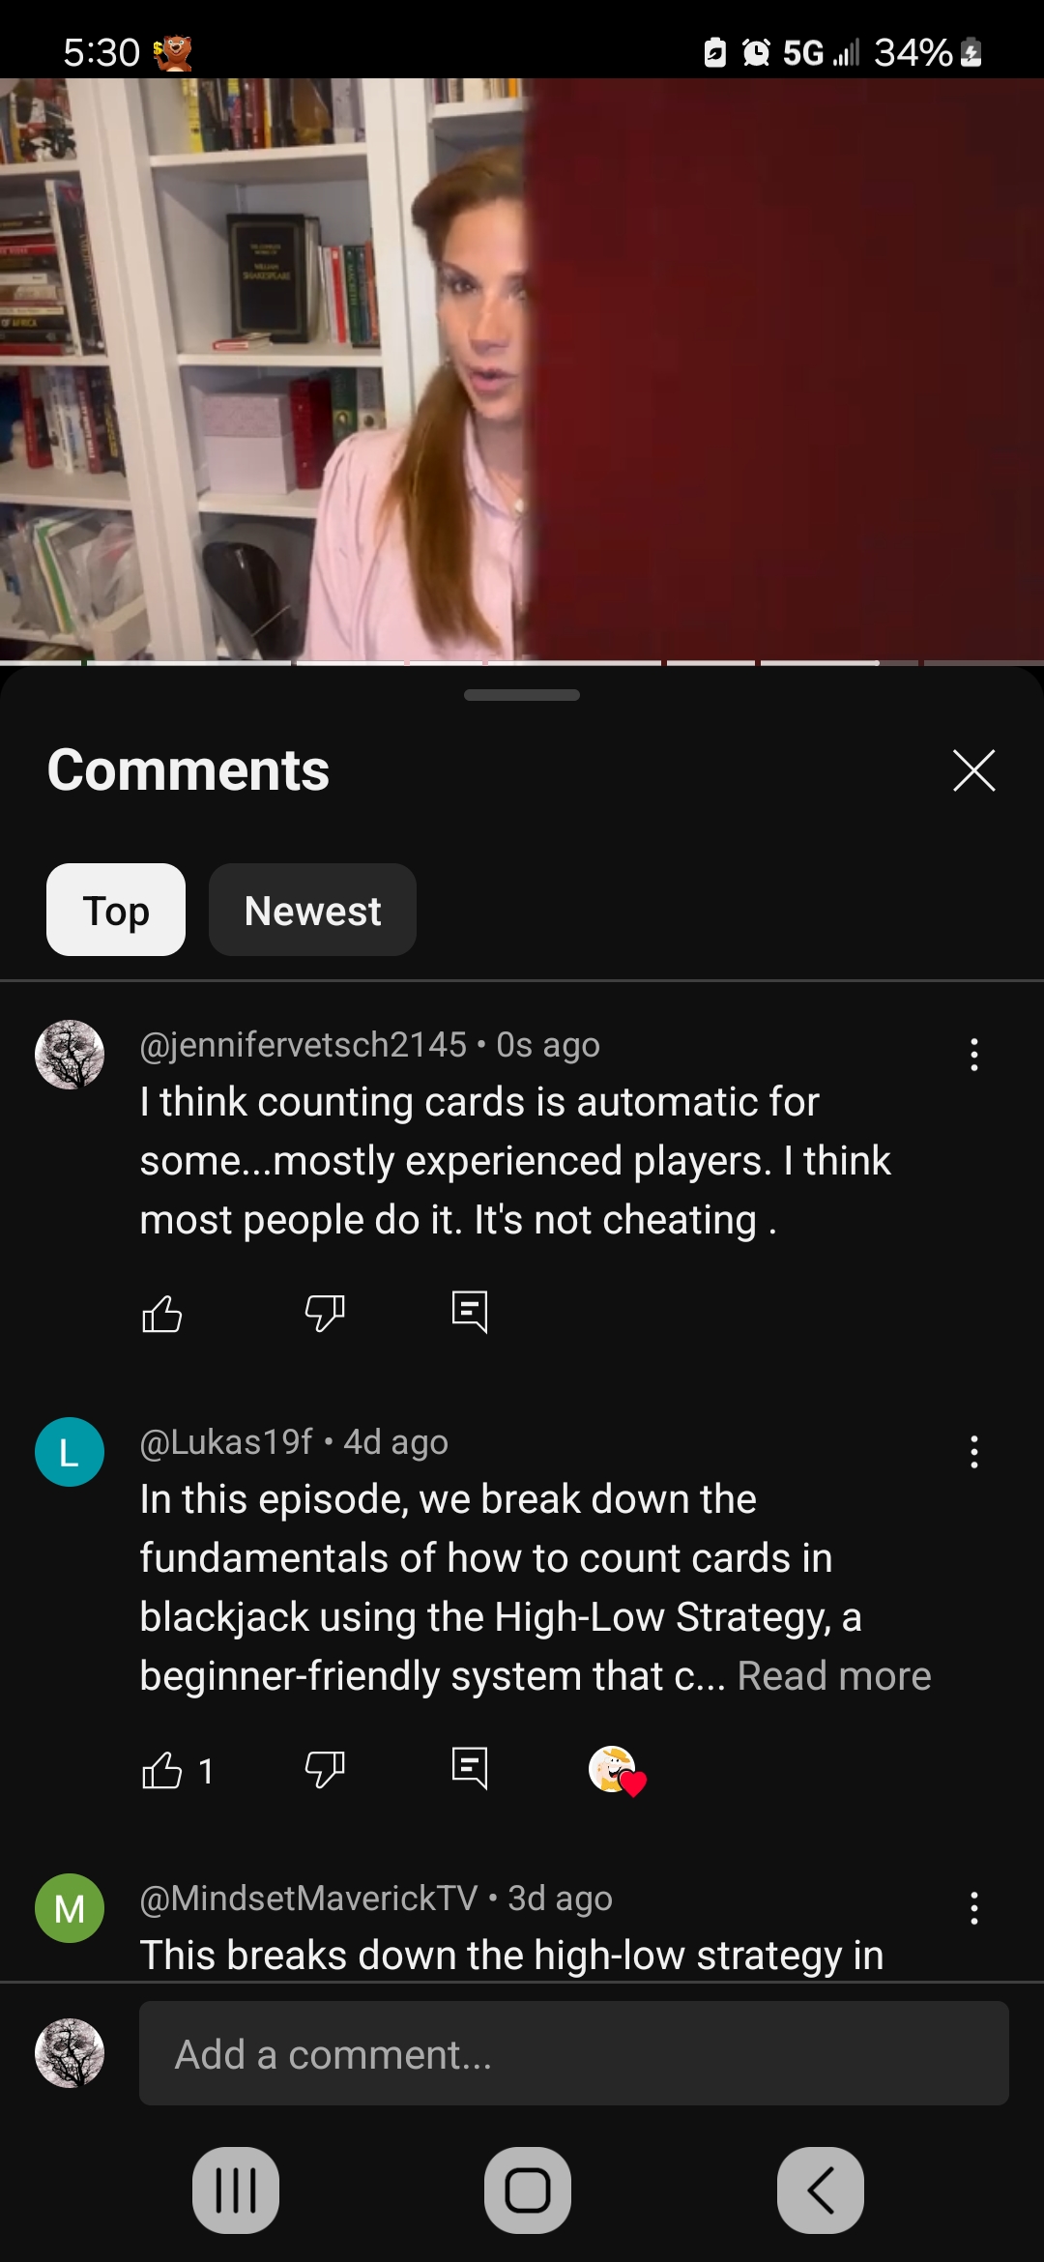Tap the video progress bar
This screenshot has width=1044, height=2262.
(x=522, y=663)
